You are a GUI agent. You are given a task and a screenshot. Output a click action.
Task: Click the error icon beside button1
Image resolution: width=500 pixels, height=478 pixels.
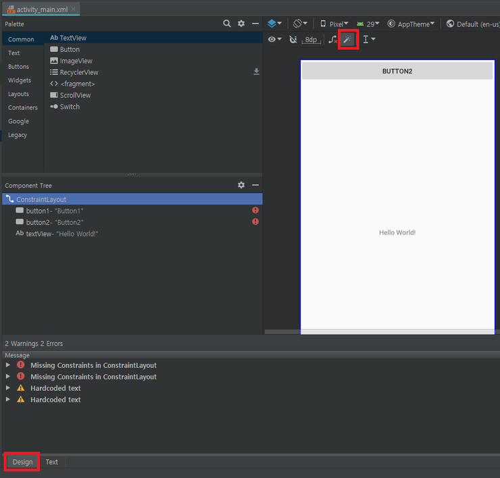[x=255, y=211]
